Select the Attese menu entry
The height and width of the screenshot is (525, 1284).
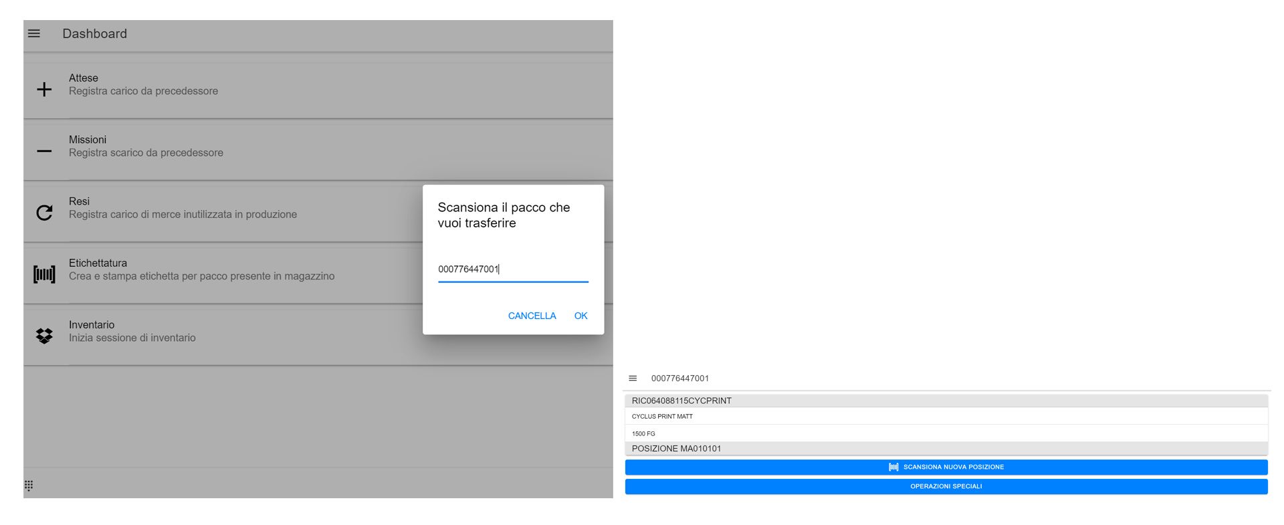click(318, 90)
